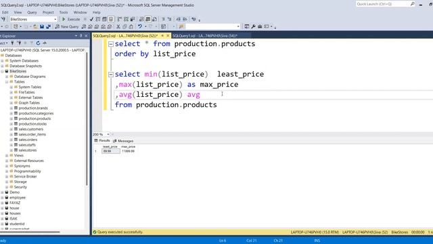Save all open files
Screen dimensions: 433x244
[48, 26]
